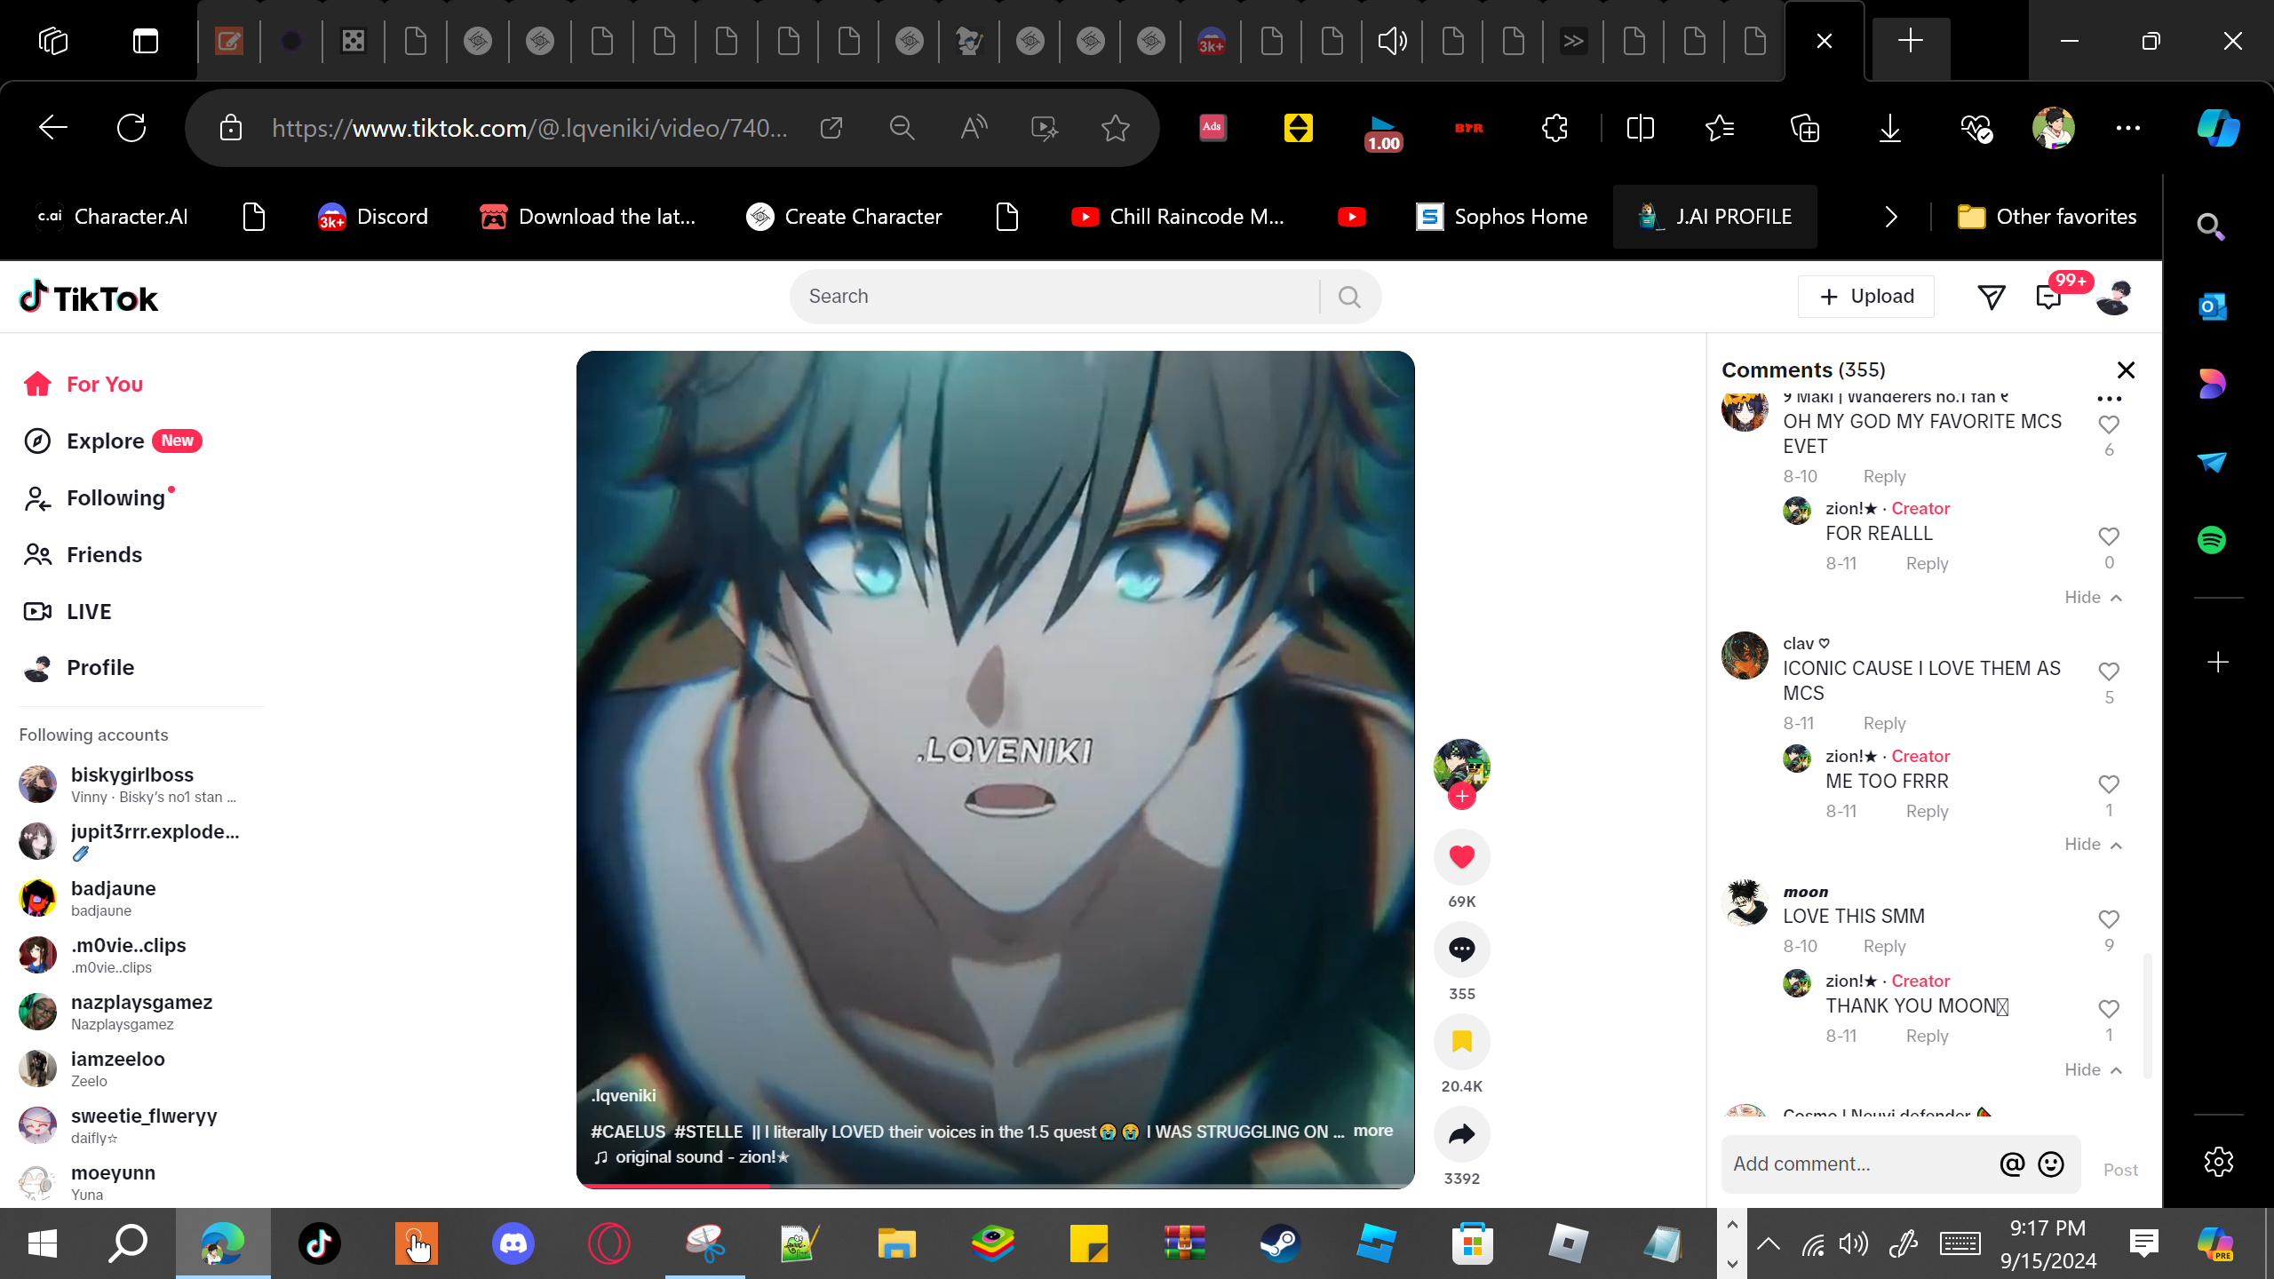
Task: Open the Explore menu item
Action: [x=105, y=441]
